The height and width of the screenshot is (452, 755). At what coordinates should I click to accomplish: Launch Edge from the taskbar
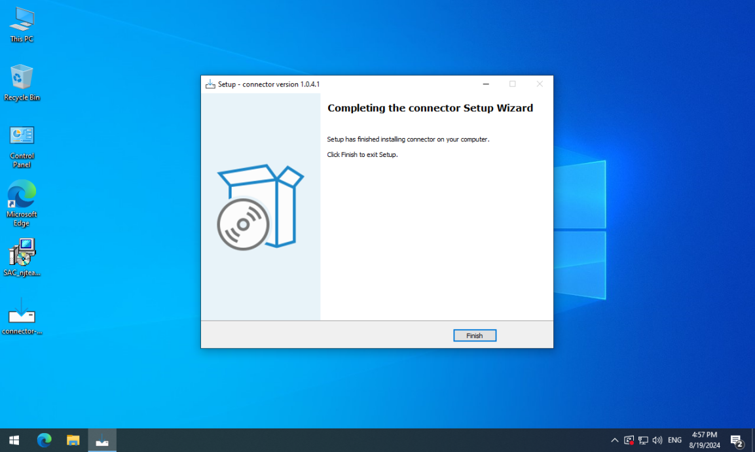45,440
